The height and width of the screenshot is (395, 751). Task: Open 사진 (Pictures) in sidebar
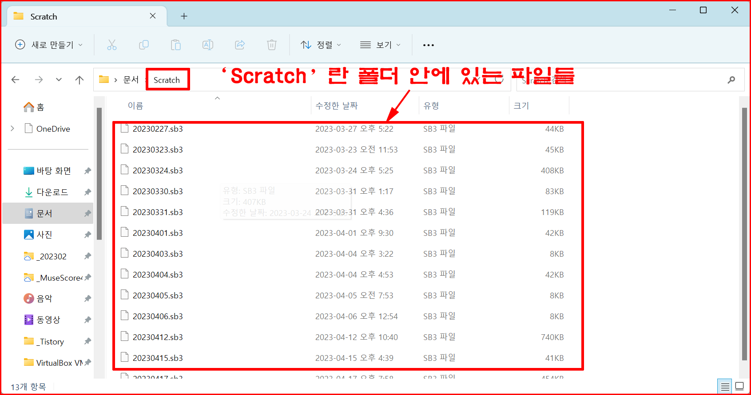(x=38, y=235)
